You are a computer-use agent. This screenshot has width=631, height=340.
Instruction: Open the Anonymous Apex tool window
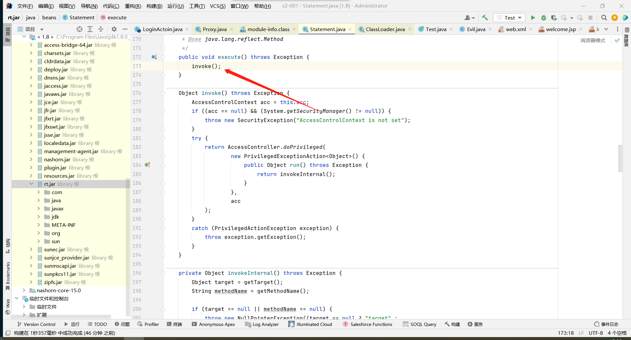[213, 324]
